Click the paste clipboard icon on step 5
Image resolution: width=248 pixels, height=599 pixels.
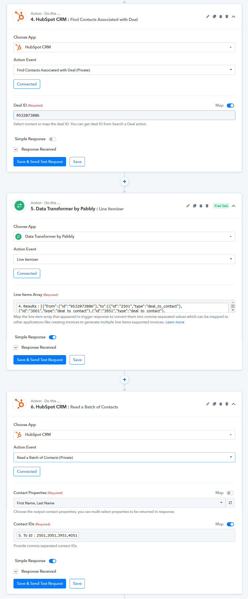pos(201,206)
